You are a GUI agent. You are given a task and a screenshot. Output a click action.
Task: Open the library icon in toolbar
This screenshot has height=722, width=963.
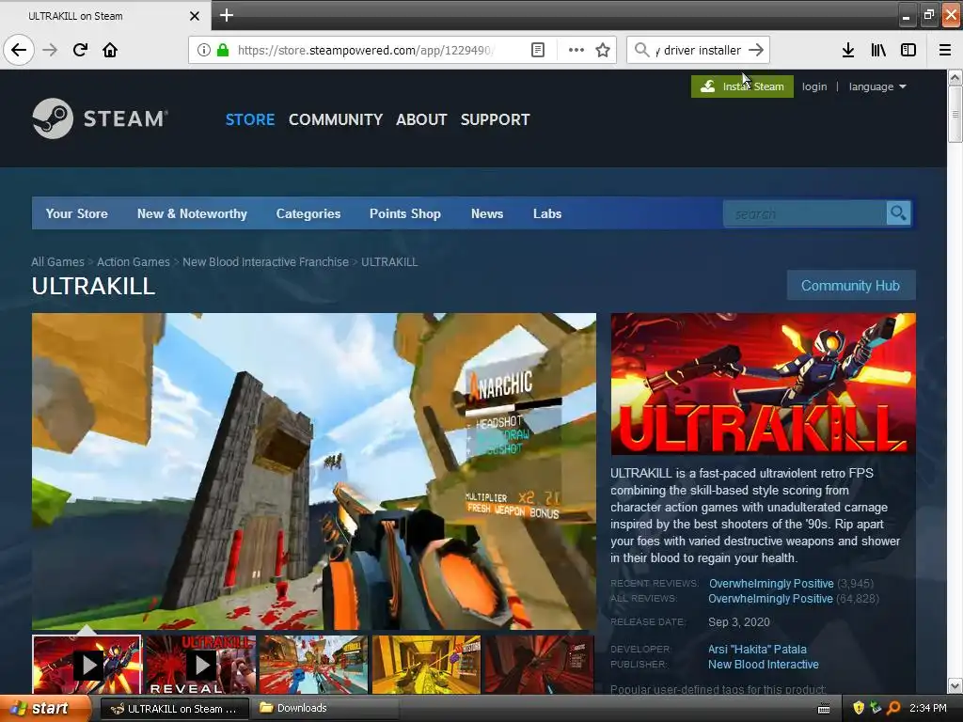pyautogui.click(x=878, y=50)
